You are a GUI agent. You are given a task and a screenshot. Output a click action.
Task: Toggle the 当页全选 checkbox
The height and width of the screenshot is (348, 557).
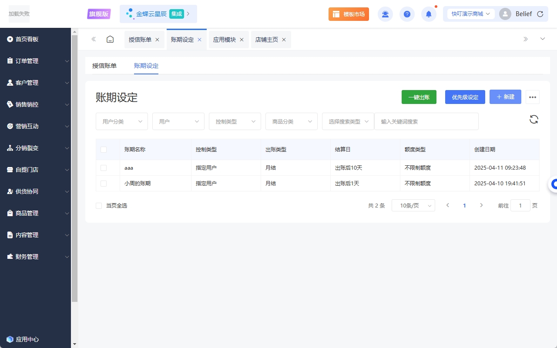click(99, 205)
